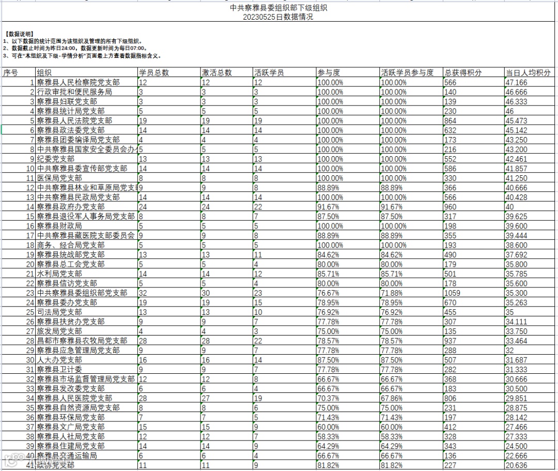Click cell 医保局党支部
Viewport: 558px width, 471px height.
tap(86, 178)
